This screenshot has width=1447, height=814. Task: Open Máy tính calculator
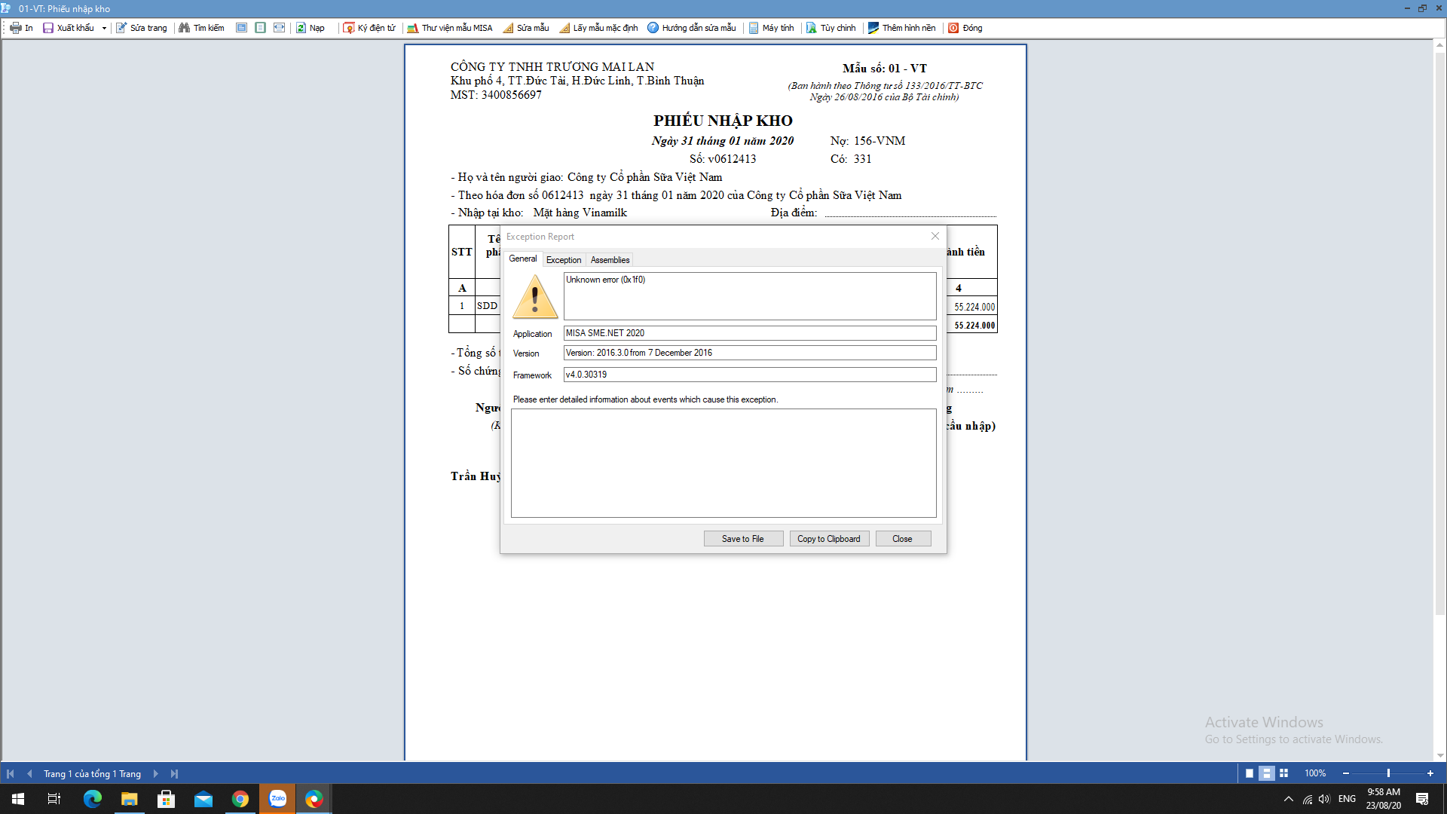pyautogui.click(x=771, y=28)
